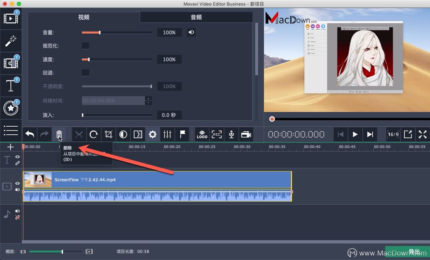Open the transition wizard tool

coord(138,134)
